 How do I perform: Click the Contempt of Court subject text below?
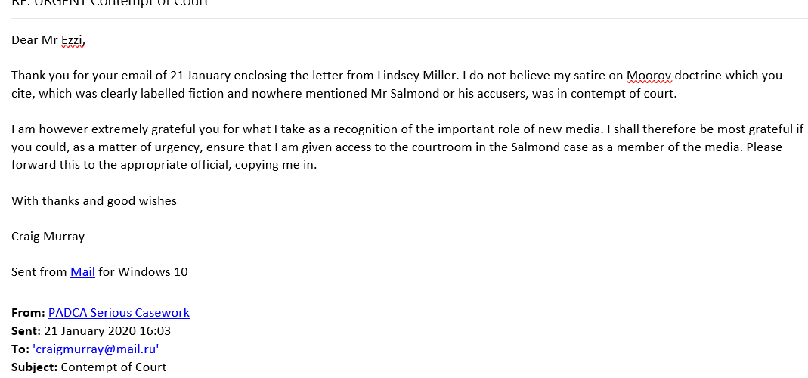click(x=113, y=367)
